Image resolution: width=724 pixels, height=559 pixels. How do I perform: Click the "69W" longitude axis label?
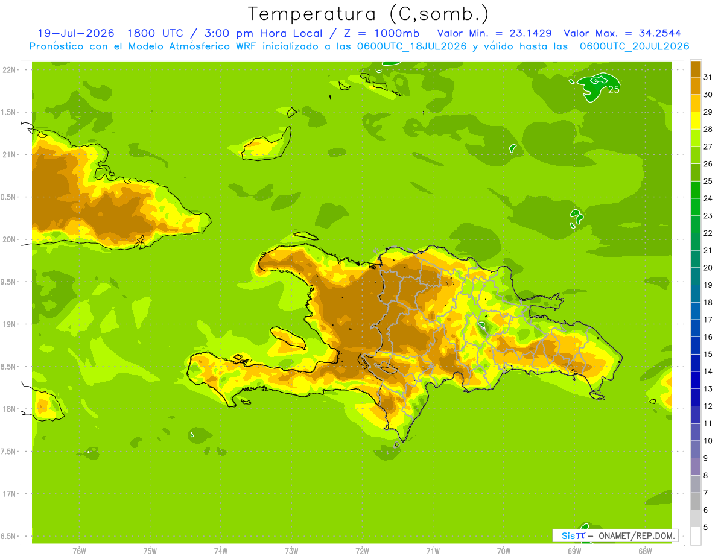pos(574,551)
